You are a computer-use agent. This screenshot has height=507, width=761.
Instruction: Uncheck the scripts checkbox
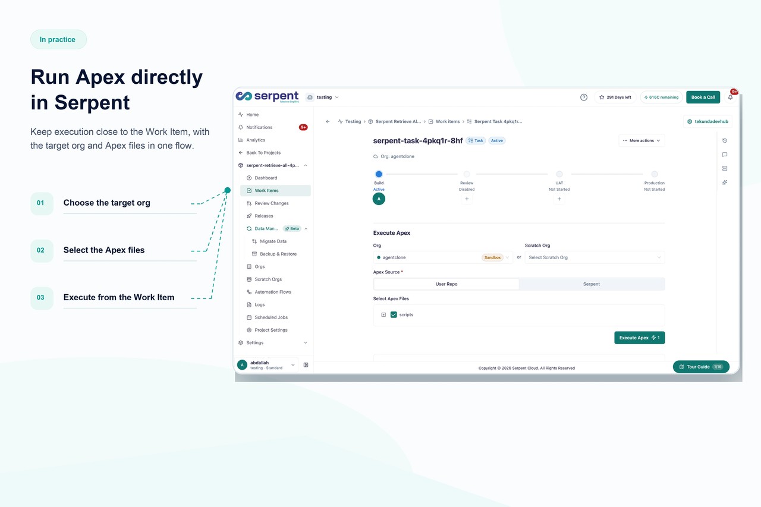click(394, 315)
